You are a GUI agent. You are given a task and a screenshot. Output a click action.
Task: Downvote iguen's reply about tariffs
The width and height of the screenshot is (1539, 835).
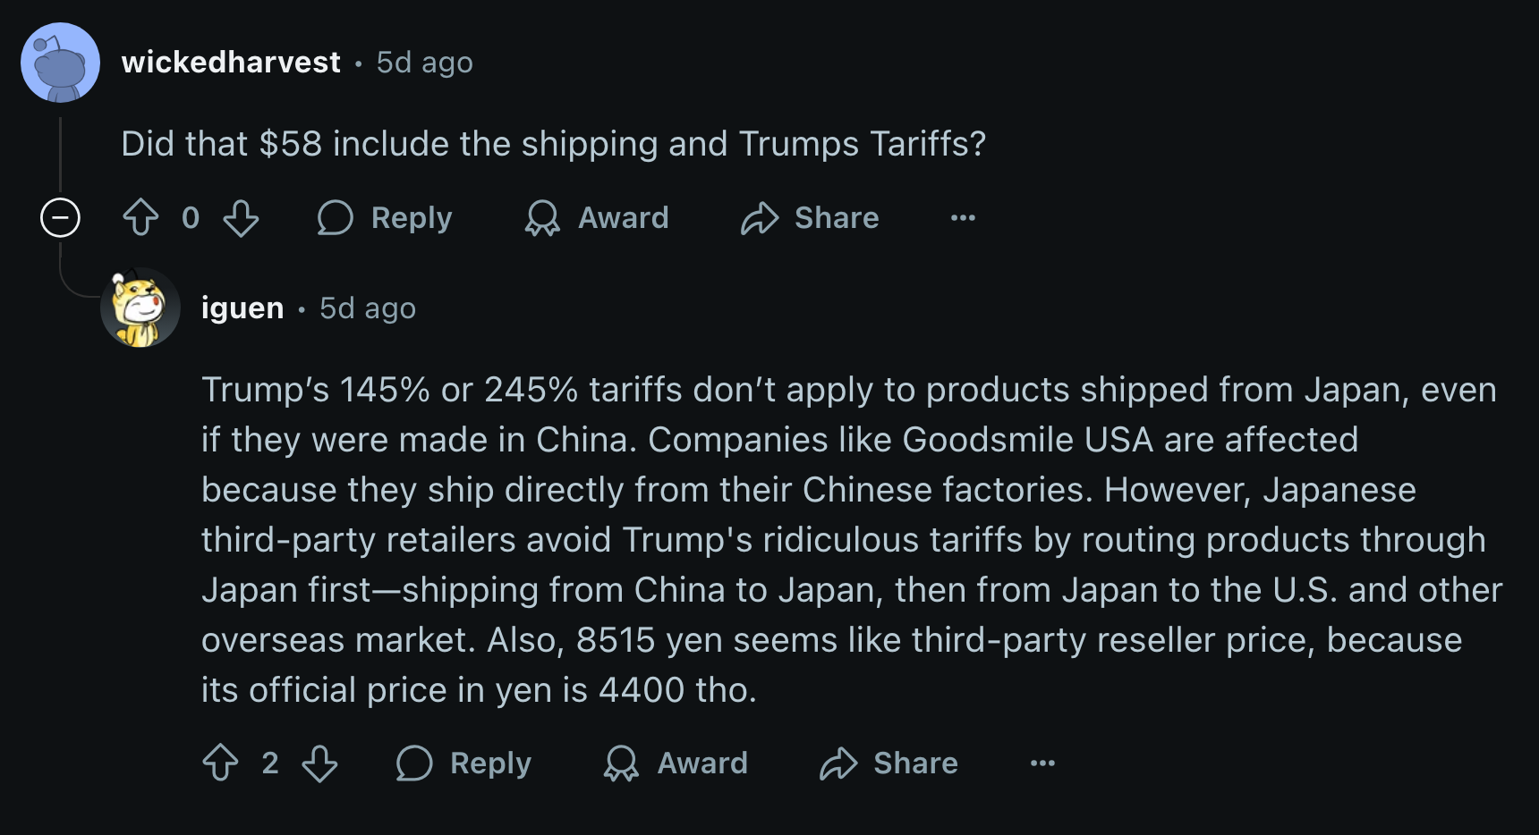[319, 763]
